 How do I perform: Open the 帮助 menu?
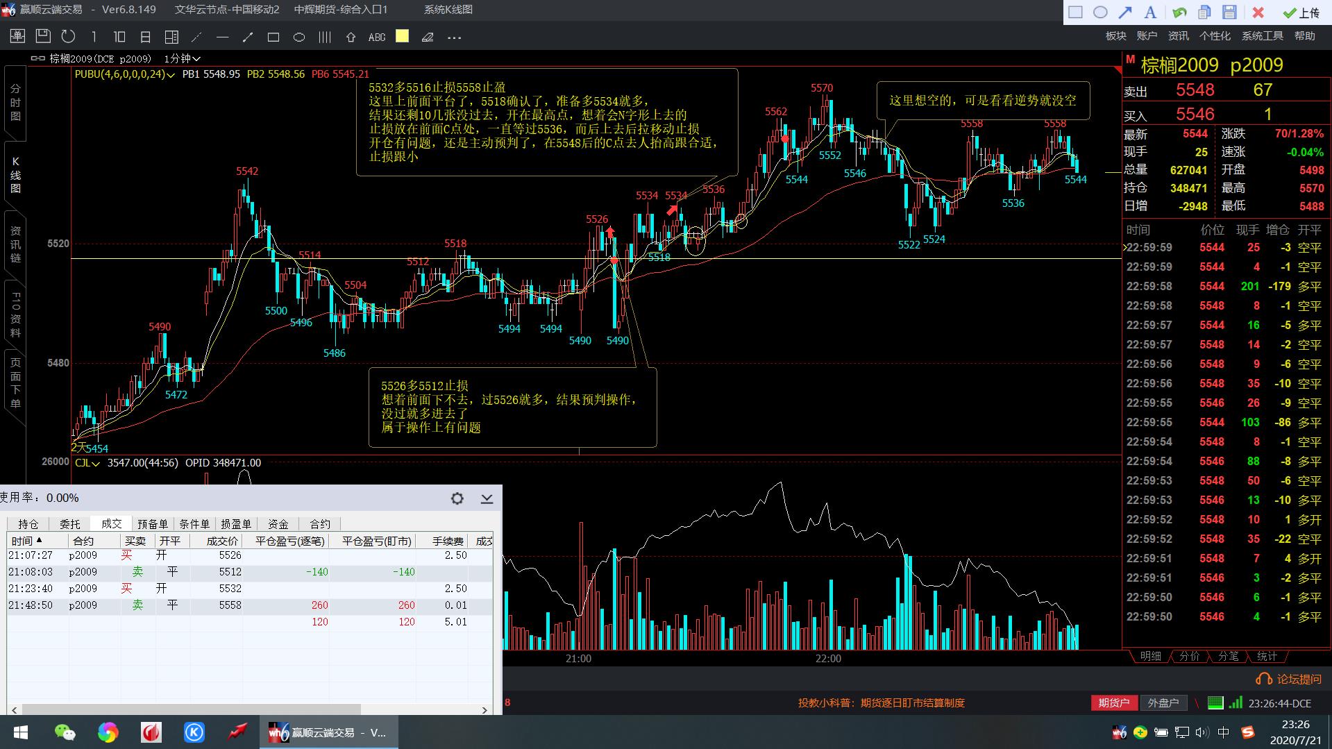click(1305, 36)
